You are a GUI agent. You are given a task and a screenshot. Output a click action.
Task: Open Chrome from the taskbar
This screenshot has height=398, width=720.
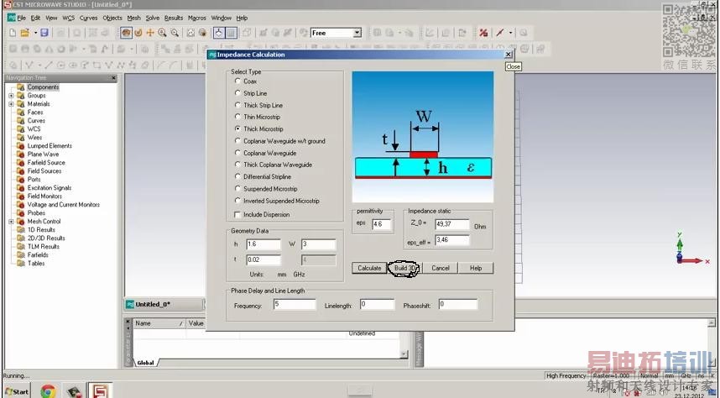[48, 391]
